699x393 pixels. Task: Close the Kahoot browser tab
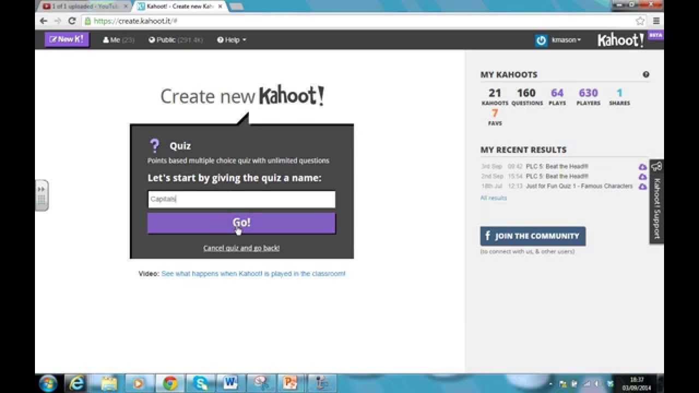point(220,7)
